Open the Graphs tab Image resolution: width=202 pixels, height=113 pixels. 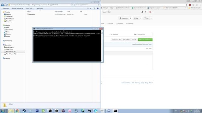click(x=119, y=24)
